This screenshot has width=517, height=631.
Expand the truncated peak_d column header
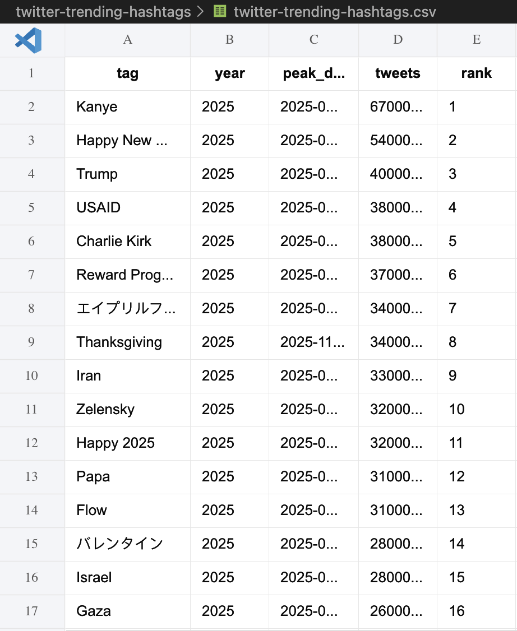pyautogui.click(x=313, y=73)
